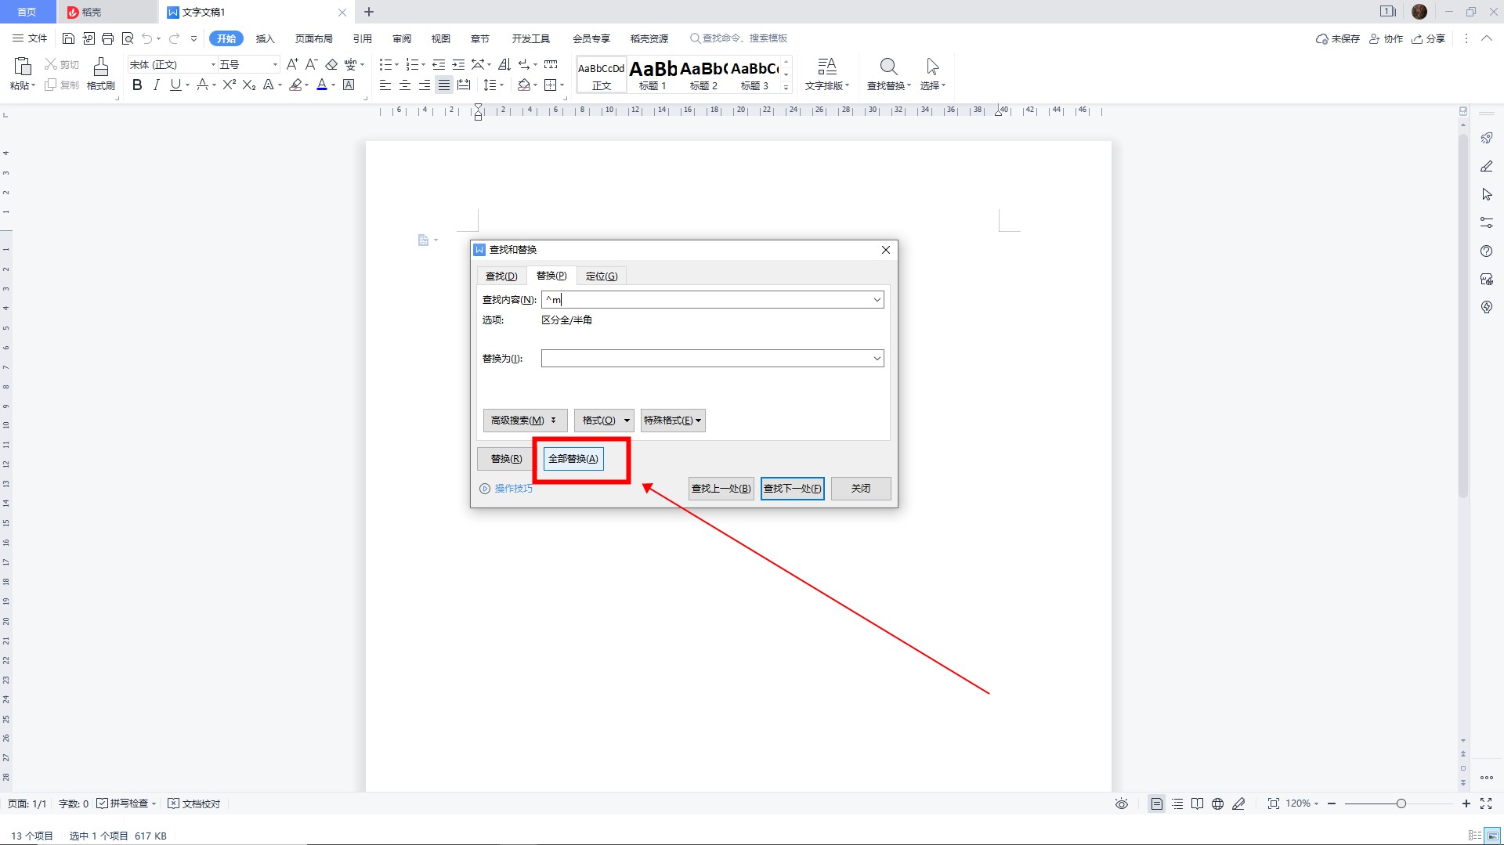This screenshot has width=1504, height=845.
Task: Switch to the Find tab in dialog
Action: 501,276
